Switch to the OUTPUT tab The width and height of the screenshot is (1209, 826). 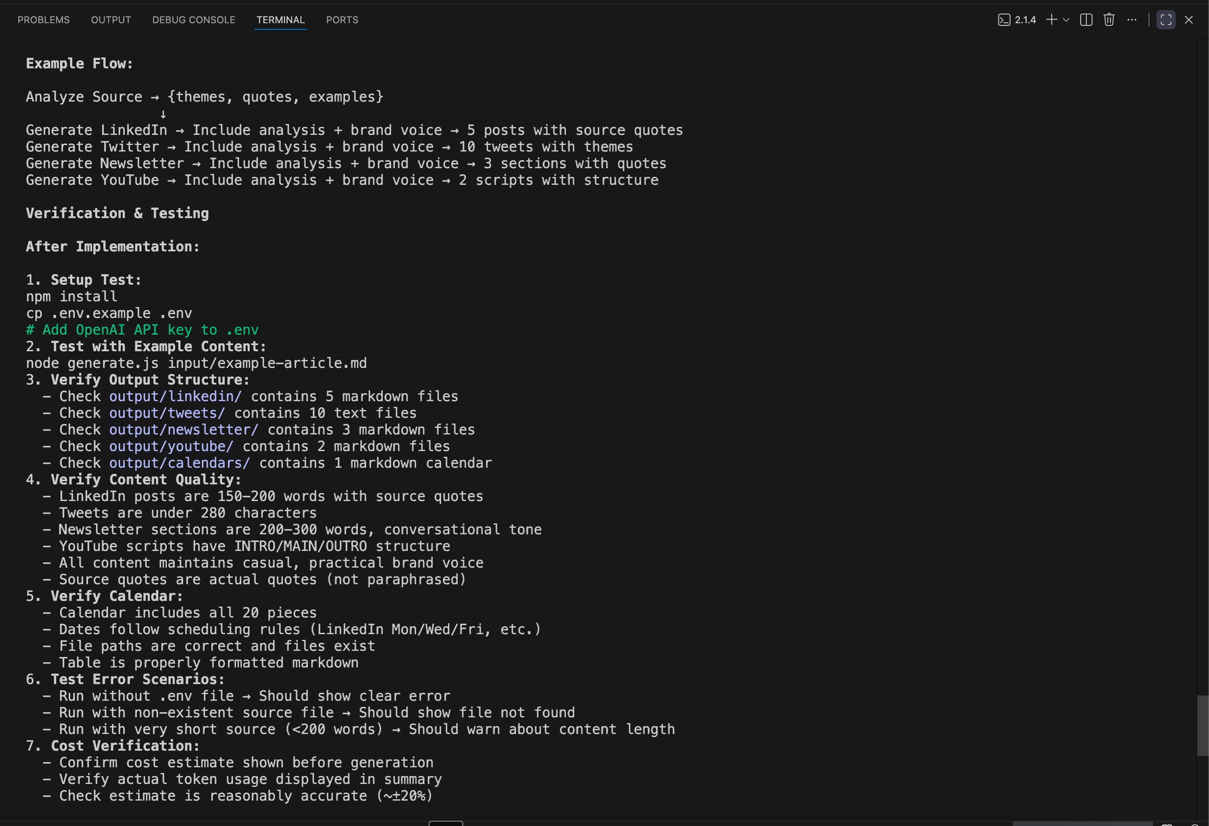click(111, 20)
